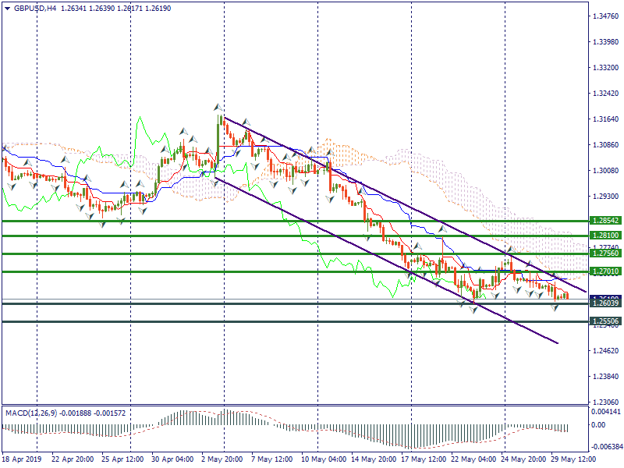Select the 1.26039 dark support level tag
Image resolution: width=624 pixels, height=468 pixels.
tap(604, 303)
